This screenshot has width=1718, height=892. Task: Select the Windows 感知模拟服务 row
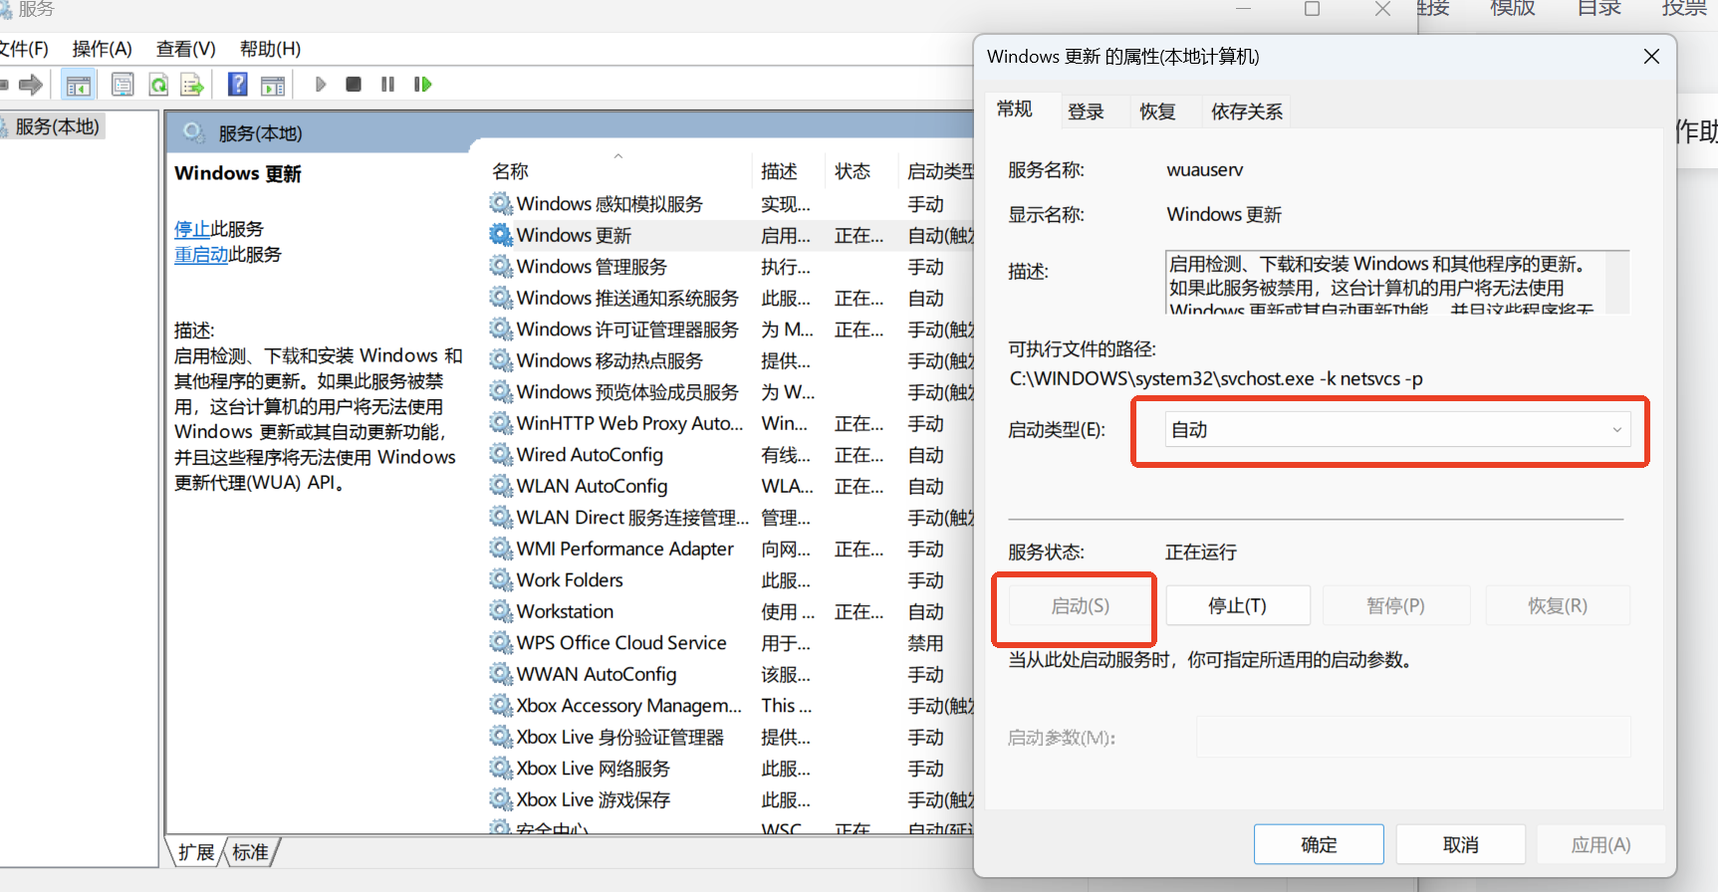pos(731,204)
